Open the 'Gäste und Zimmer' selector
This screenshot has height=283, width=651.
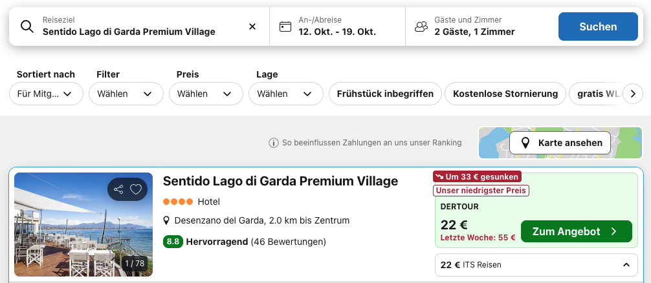tap(481, 26)
